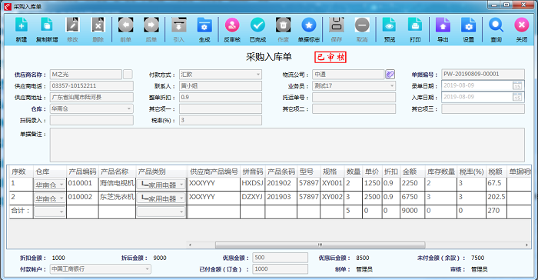Go to next document with 后单 arrow

pos(151,25)
